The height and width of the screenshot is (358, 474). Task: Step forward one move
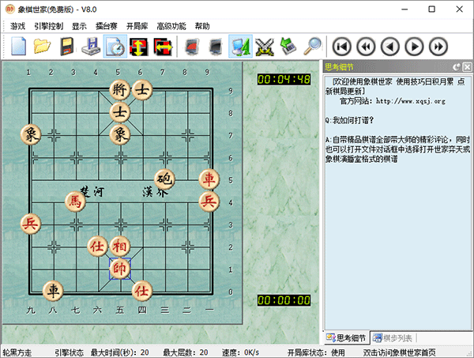click(414, 47)
